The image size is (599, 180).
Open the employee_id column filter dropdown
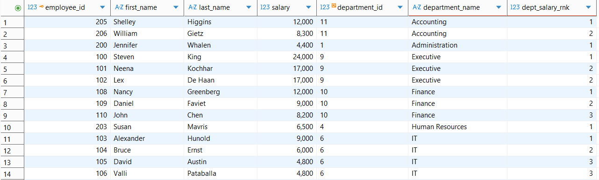pyautogui.click(x=102, y=8)
